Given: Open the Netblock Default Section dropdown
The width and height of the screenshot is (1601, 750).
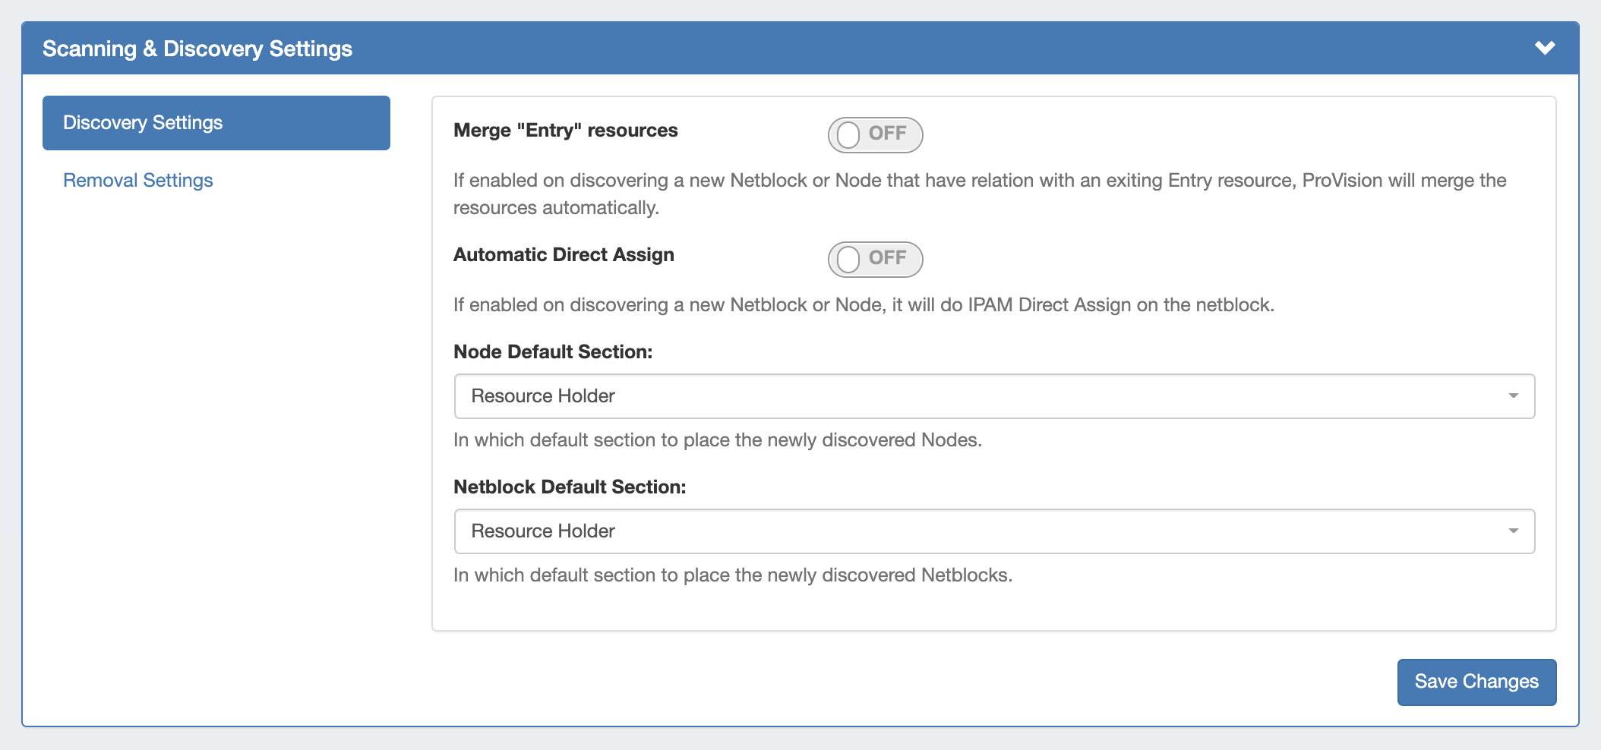Looking at the screenshot, I should click(993, 531).
